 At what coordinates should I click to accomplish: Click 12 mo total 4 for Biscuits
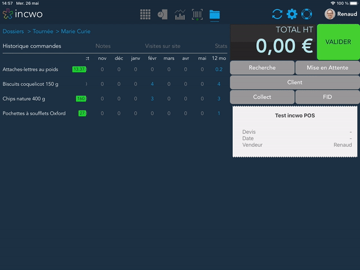pyautogui.click(x=219, y=84)
